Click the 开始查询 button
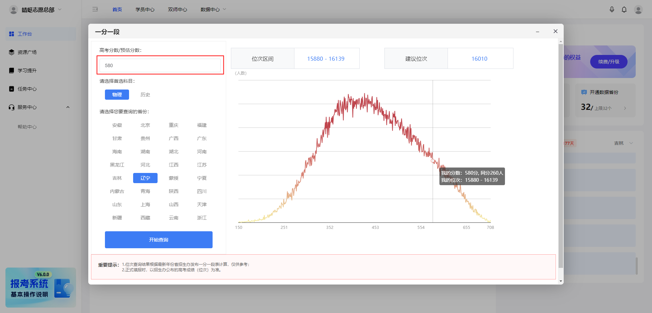652x313 pixels. [159, 240]
